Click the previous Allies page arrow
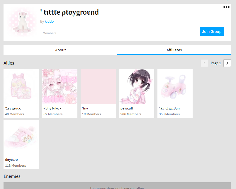The width and height of the screenshot is (236, 189). [x=204, y=63]
